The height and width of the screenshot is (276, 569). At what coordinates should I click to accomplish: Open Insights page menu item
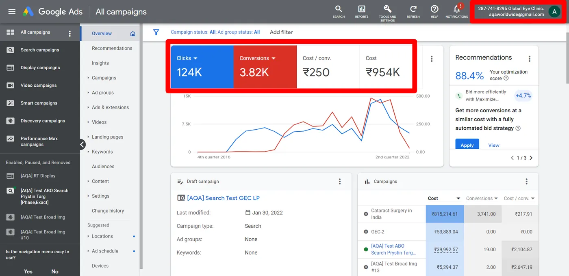point(100,63)
